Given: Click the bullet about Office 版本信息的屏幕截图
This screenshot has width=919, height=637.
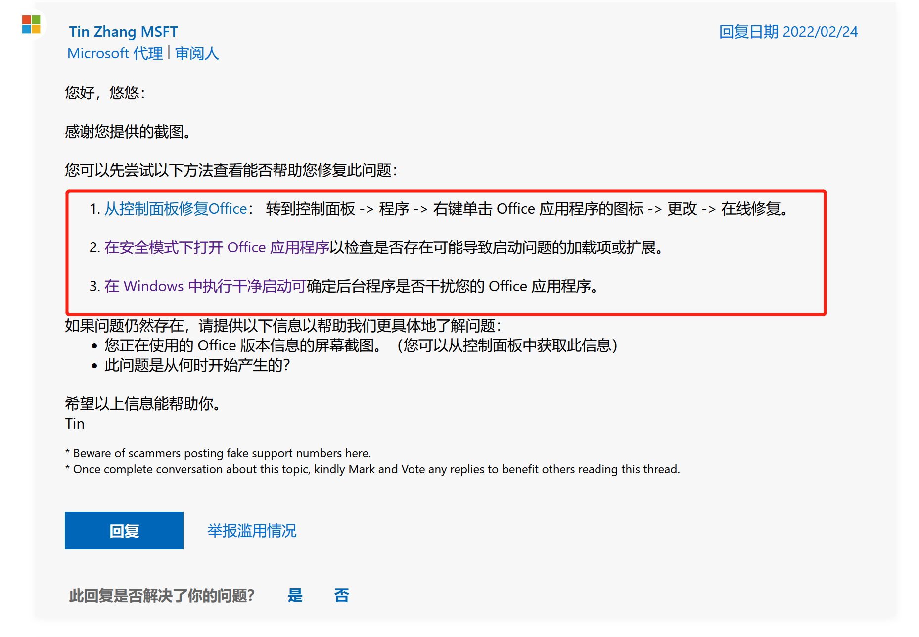Looking at the screenshot, I should point(361,345).
